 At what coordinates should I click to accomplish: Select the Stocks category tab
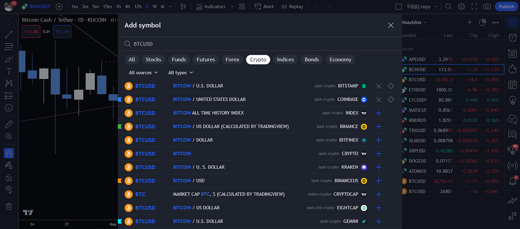pyautogui.click(x=153, y=60)
